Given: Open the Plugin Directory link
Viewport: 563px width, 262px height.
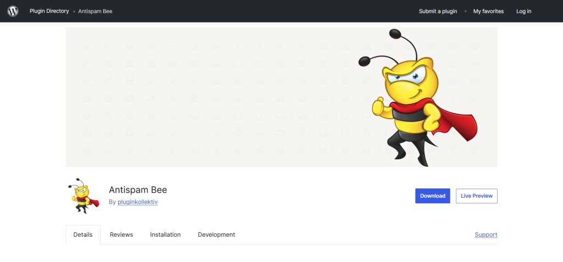Looking at the screenshot, I should (49, 11).
